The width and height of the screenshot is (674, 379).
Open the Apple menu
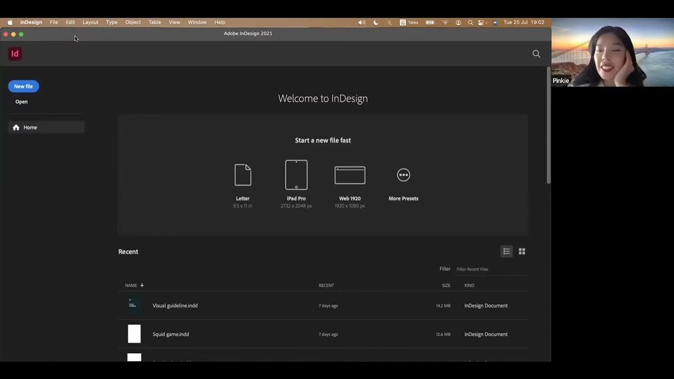(9, 22)
